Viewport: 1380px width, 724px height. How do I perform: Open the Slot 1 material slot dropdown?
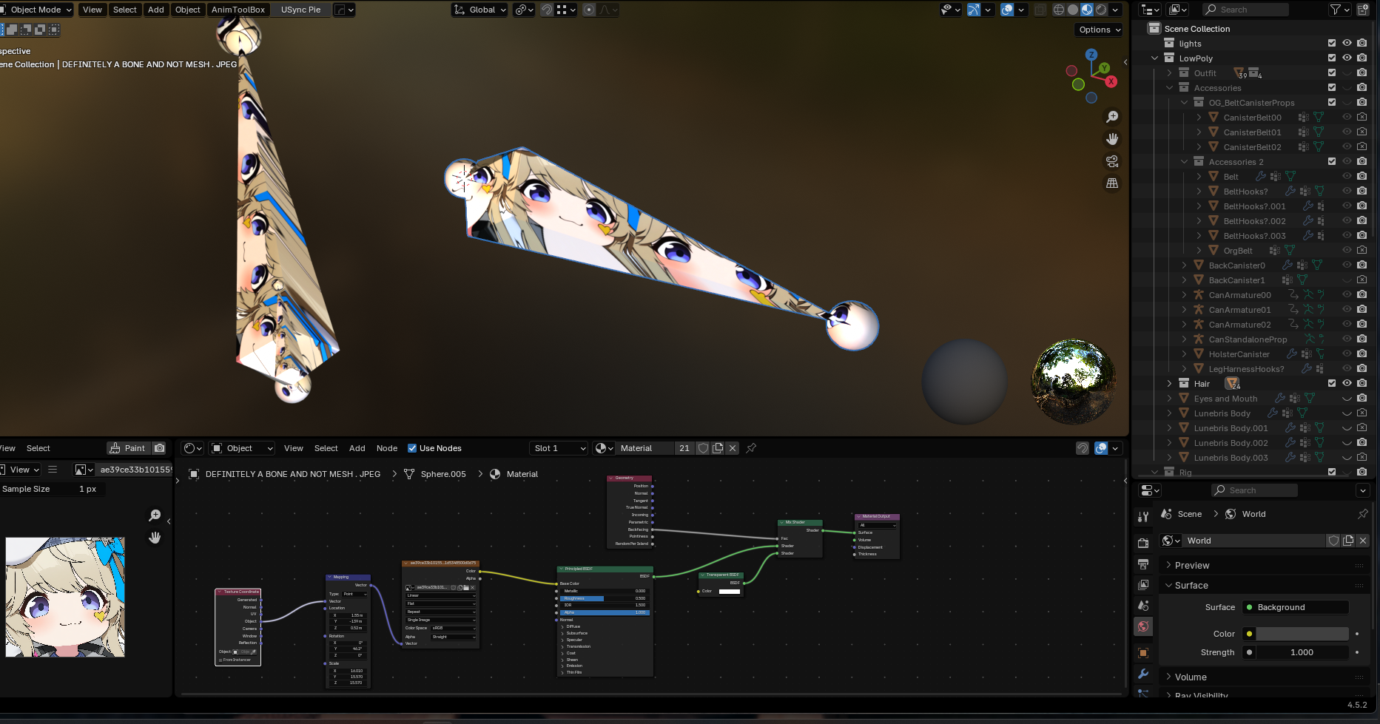pyautogui.click(x=559, y=448)
